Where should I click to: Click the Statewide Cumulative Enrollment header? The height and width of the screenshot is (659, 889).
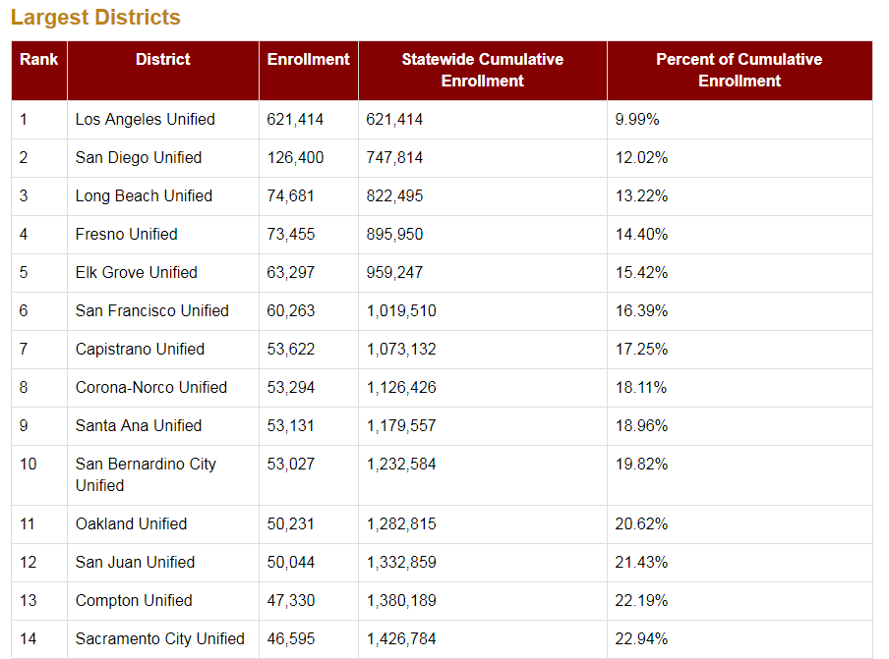click(x=482, y=70)
